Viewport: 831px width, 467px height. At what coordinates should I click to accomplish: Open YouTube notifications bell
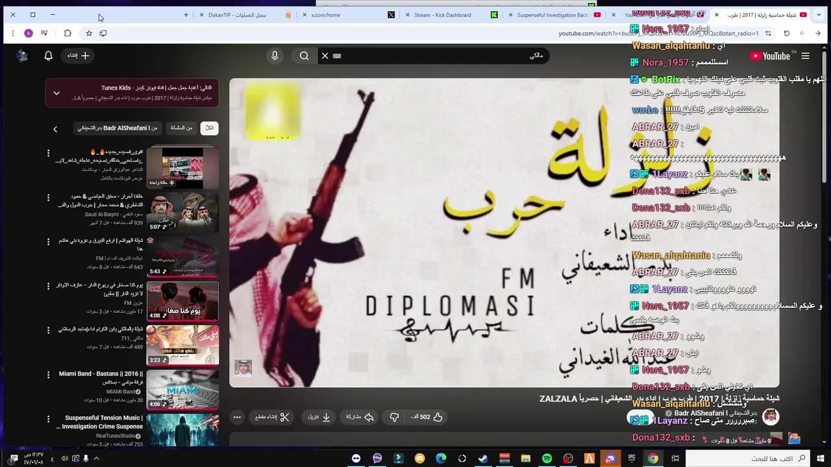[48, 56]
